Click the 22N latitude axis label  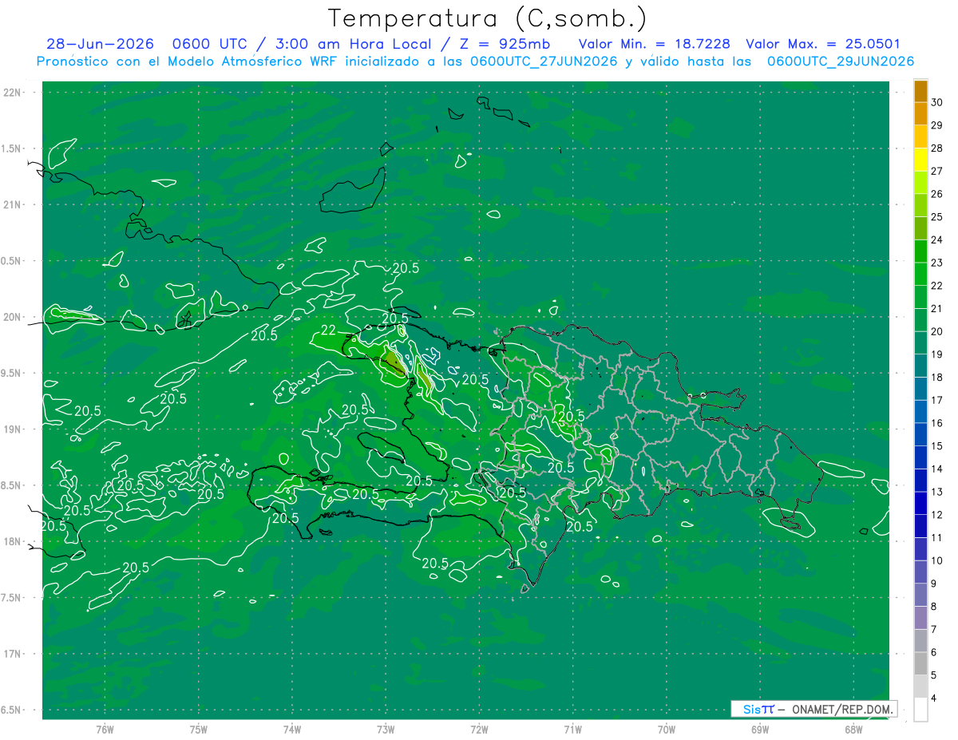[x=13, y=92]
